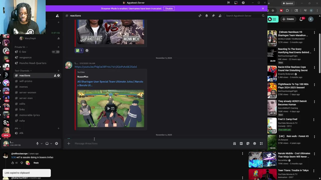The height and width of the screenshot is (180, 321).
Task: Open Fred 3: Camp Fred thumbnail
Action: pyautogui.click(x=272, y=125)
